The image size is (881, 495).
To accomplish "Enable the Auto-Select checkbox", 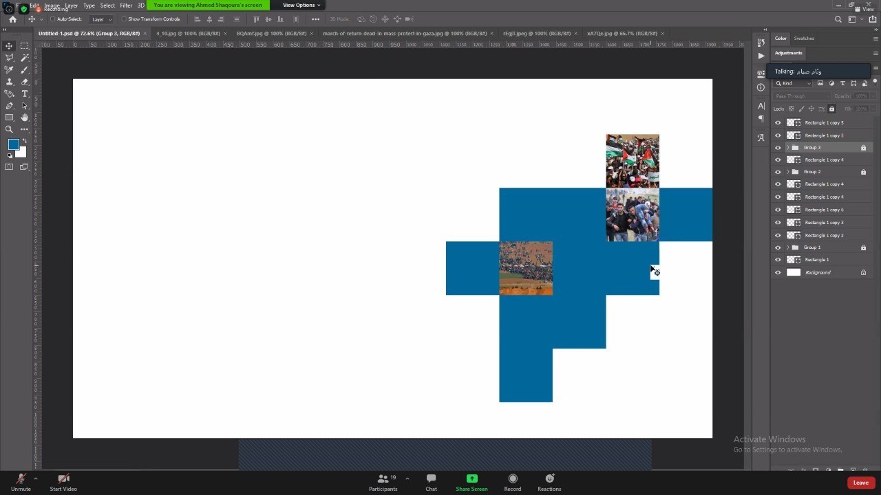I will (x=53, y=19).
